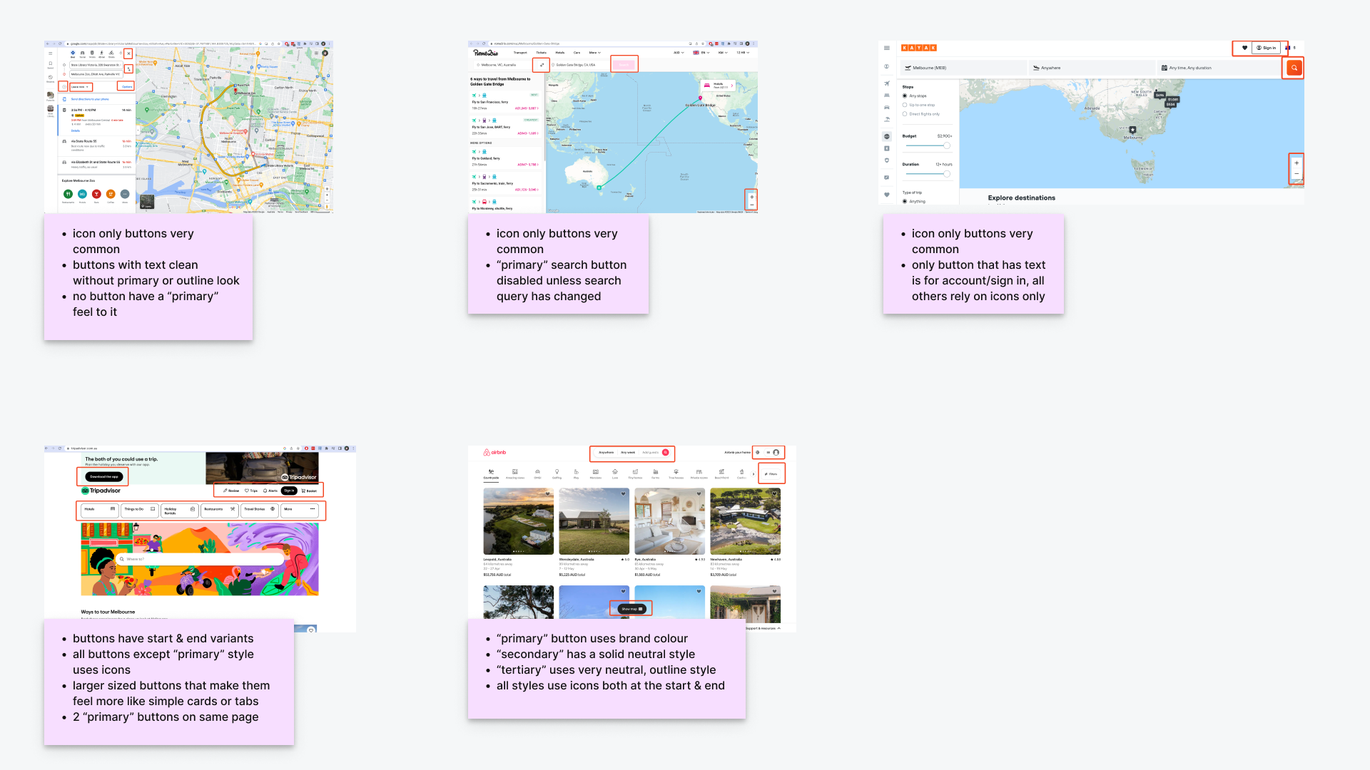Select the 'Direct flights only' radio option

(x=905, y=114)
